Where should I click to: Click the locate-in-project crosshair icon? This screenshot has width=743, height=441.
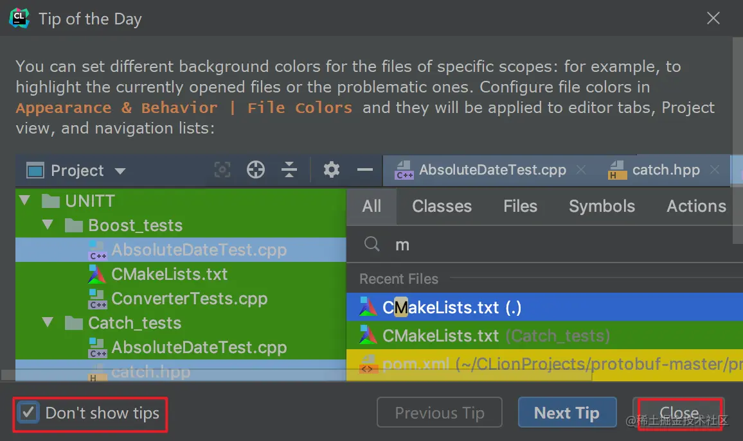point(256,169)
